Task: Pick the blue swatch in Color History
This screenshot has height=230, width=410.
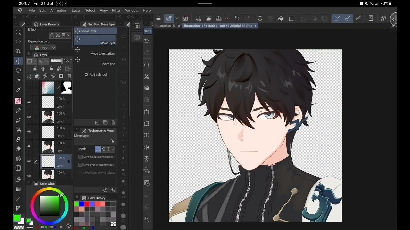Action: 82,204
